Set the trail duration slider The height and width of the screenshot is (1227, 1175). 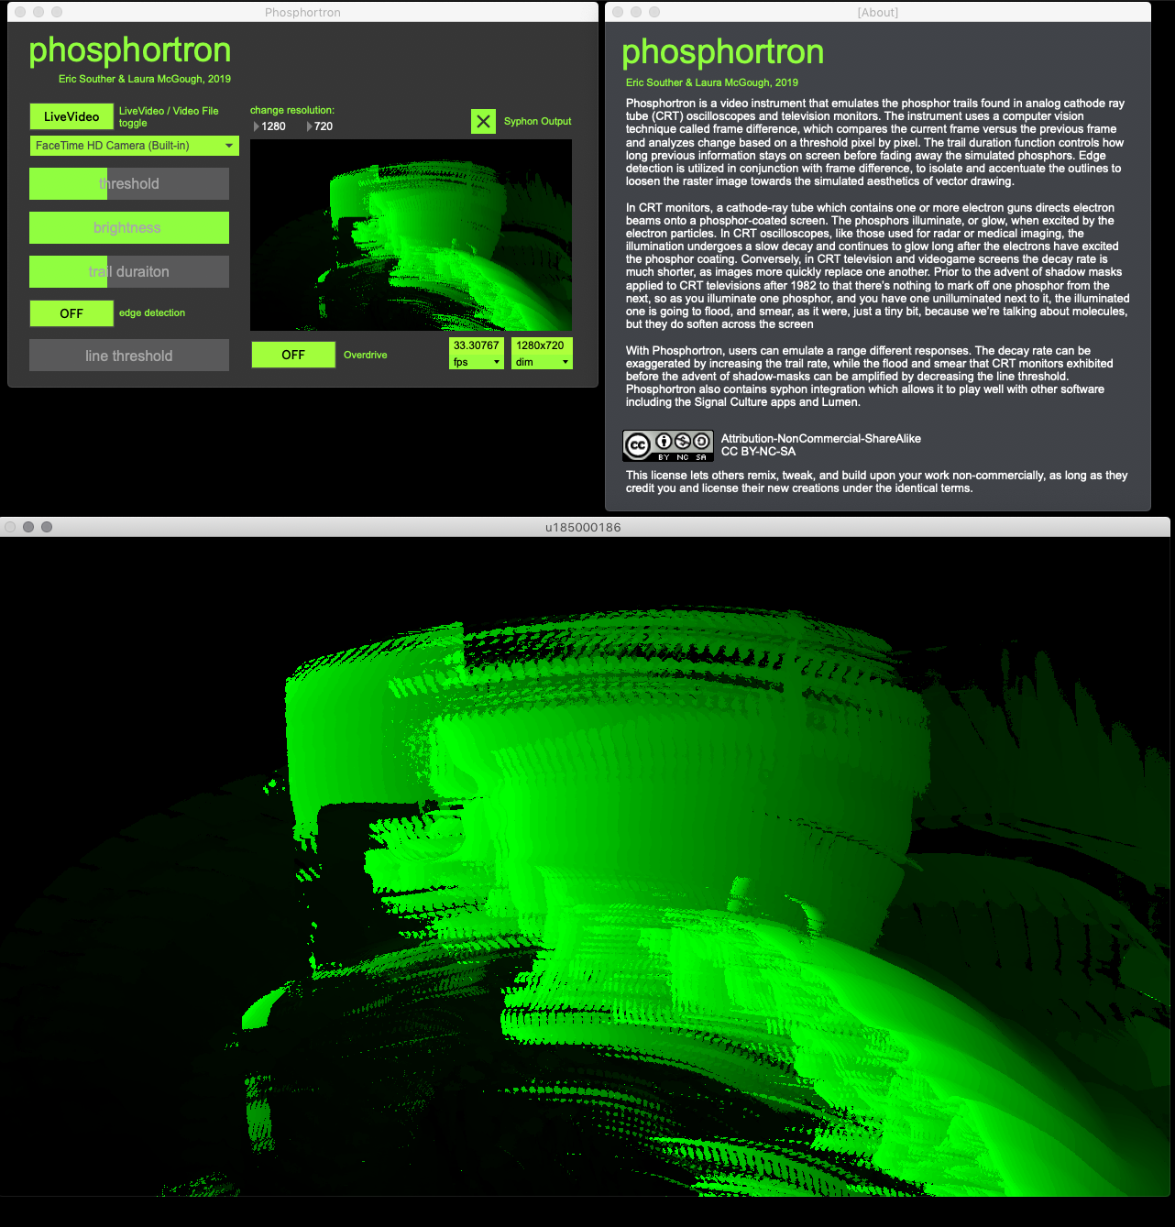pyautogui.click(x=128, y=271)
